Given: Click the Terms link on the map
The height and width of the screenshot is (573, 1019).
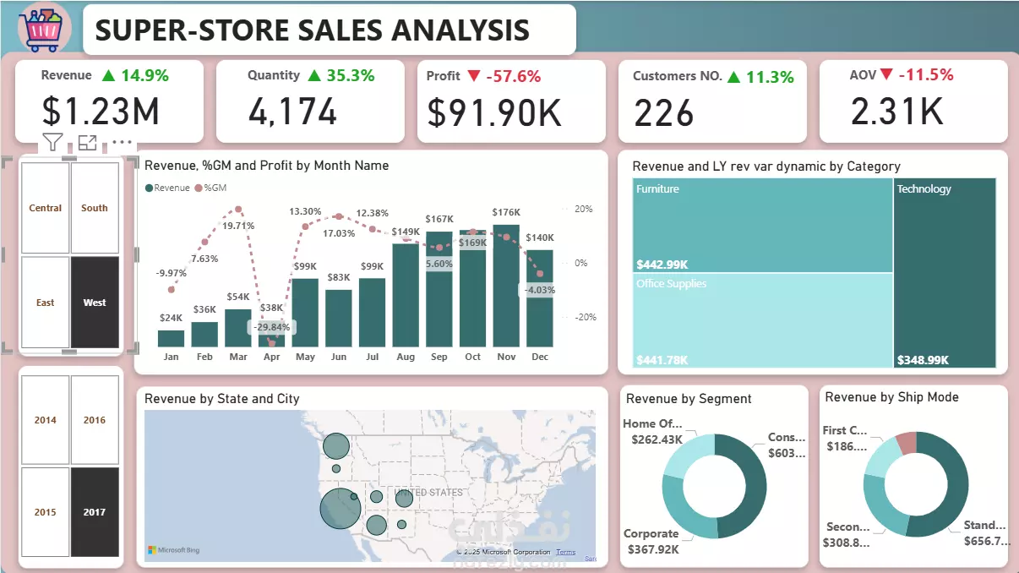Looking at the screenshot, I should tap(566, 552).
